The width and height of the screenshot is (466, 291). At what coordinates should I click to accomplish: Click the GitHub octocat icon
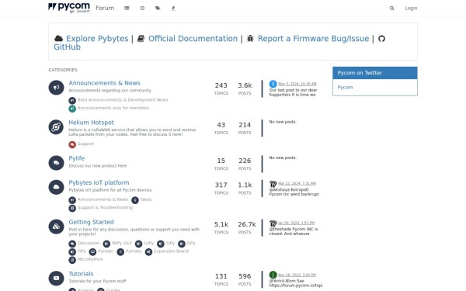(381, 39)
